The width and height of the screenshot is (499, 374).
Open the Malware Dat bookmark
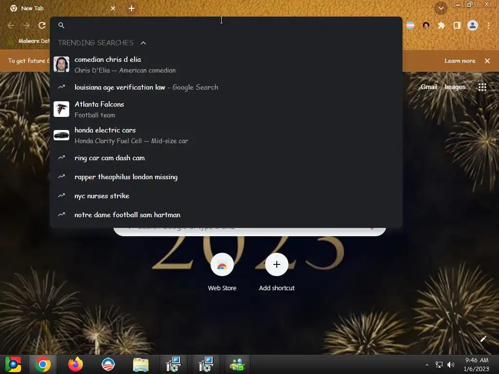pos(29,41)
